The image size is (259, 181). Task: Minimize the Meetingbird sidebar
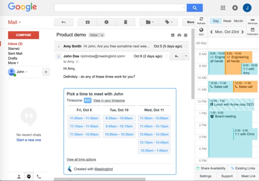pos(253,21)
